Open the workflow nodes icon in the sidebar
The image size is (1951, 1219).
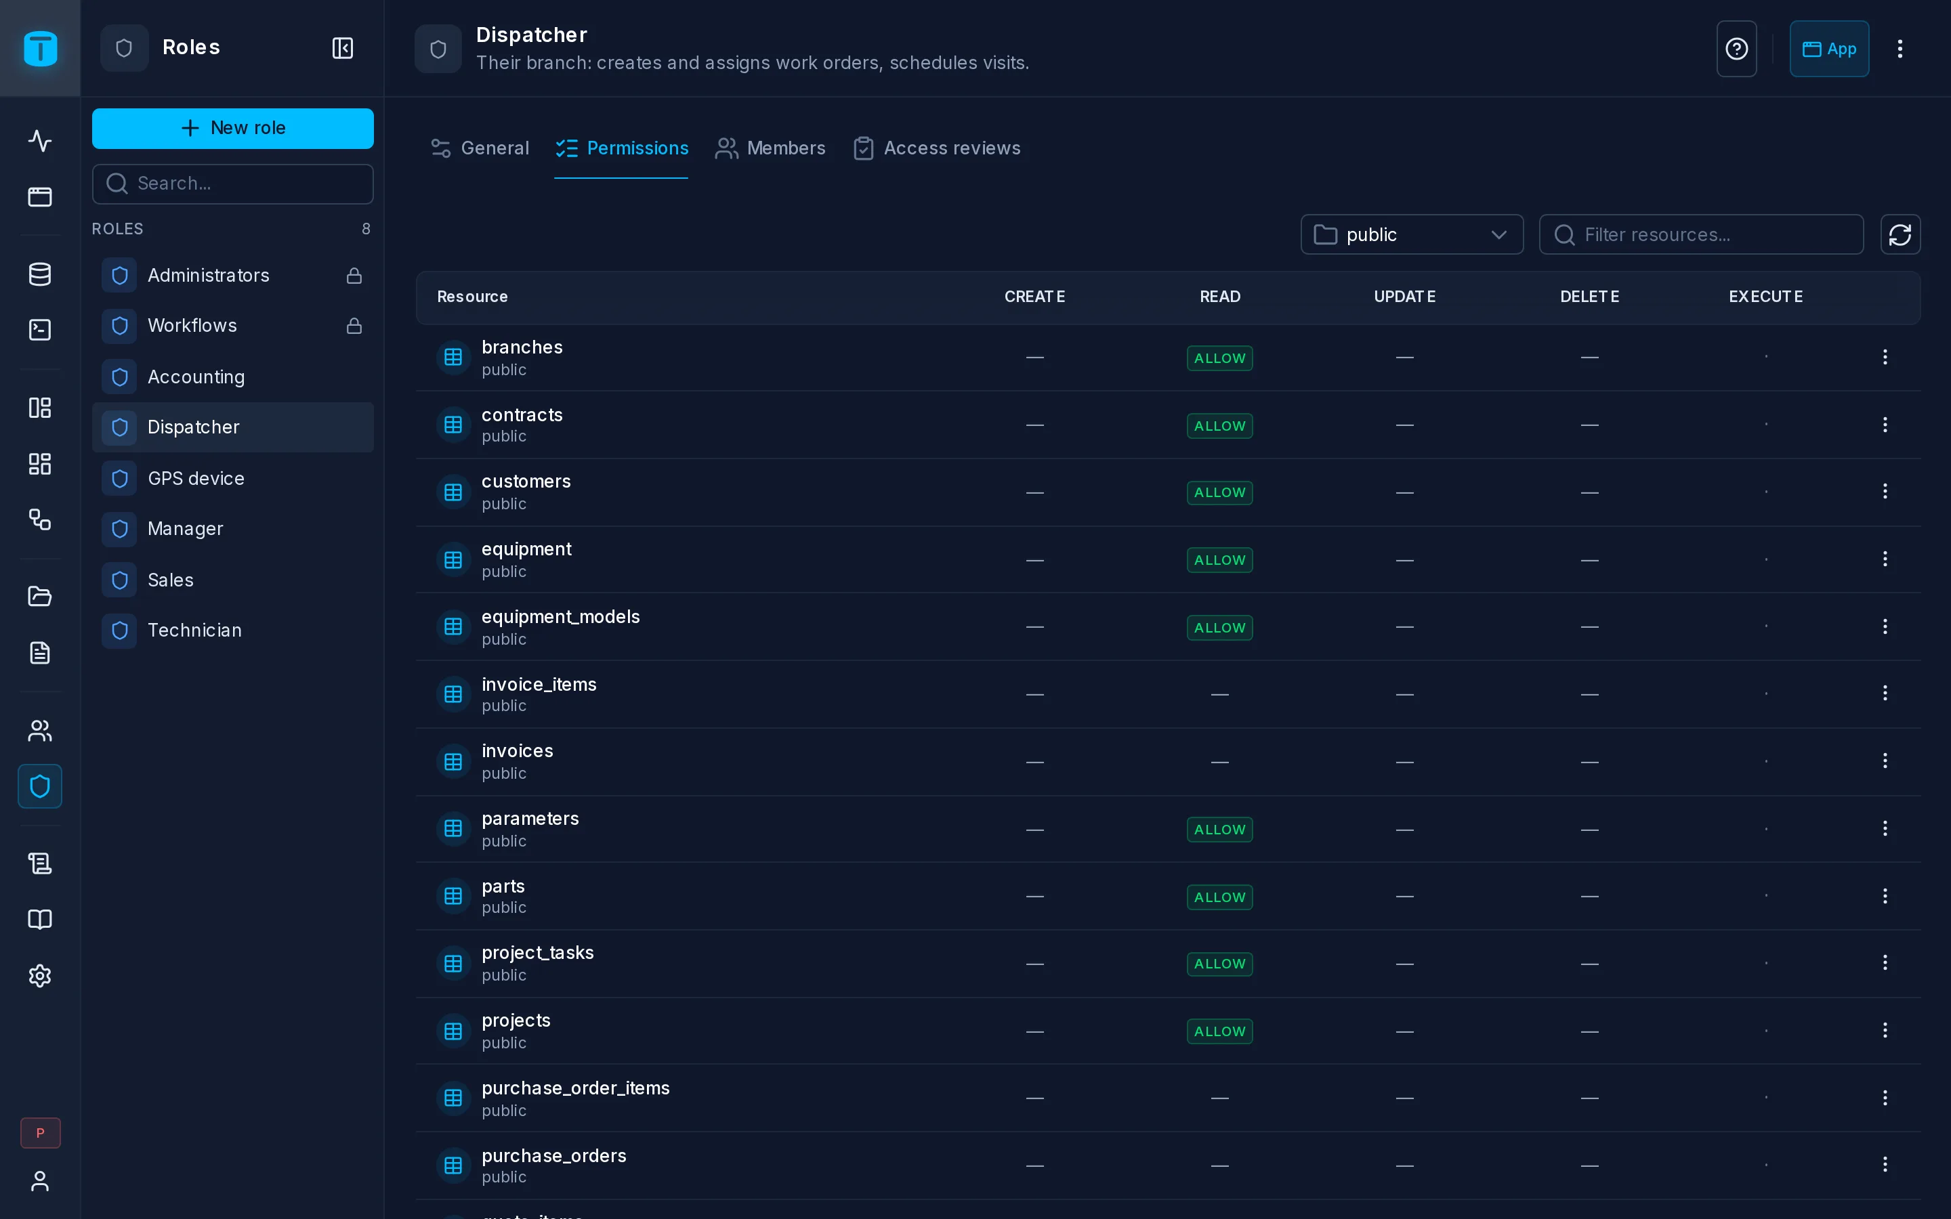39,519
